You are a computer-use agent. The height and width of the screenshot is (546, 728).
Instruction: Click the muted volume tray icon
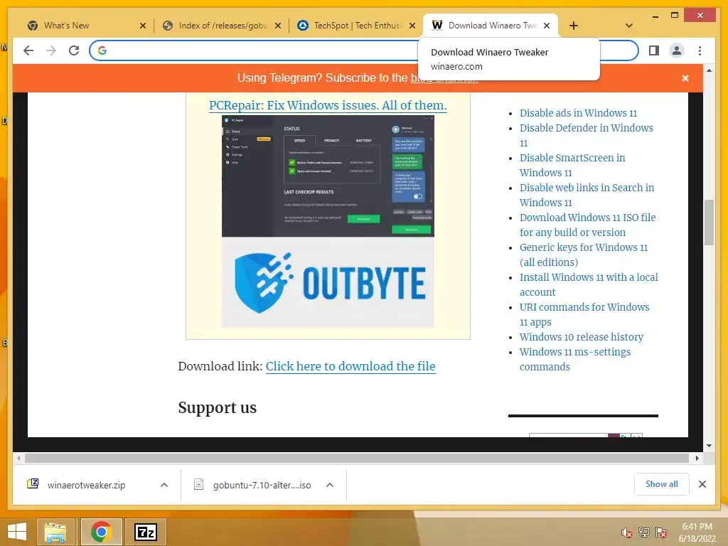tap(627, 532)
